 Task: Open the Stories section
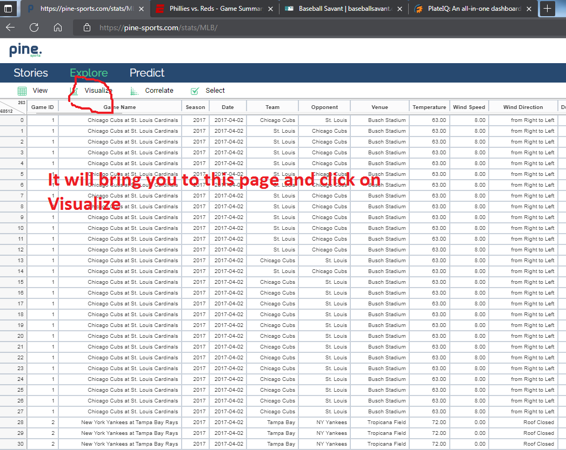pos(31,73)
